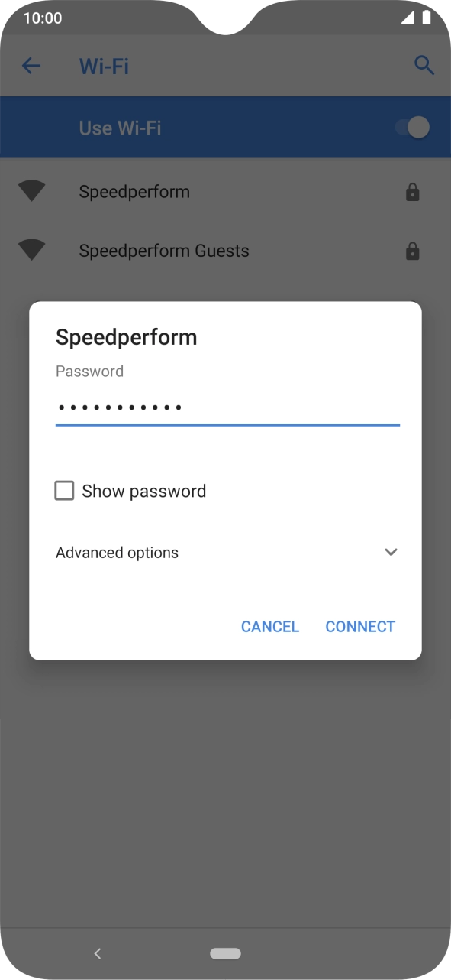
Task: Tap the Speedperform signal strength icon
Action: (x=31, y=190)
